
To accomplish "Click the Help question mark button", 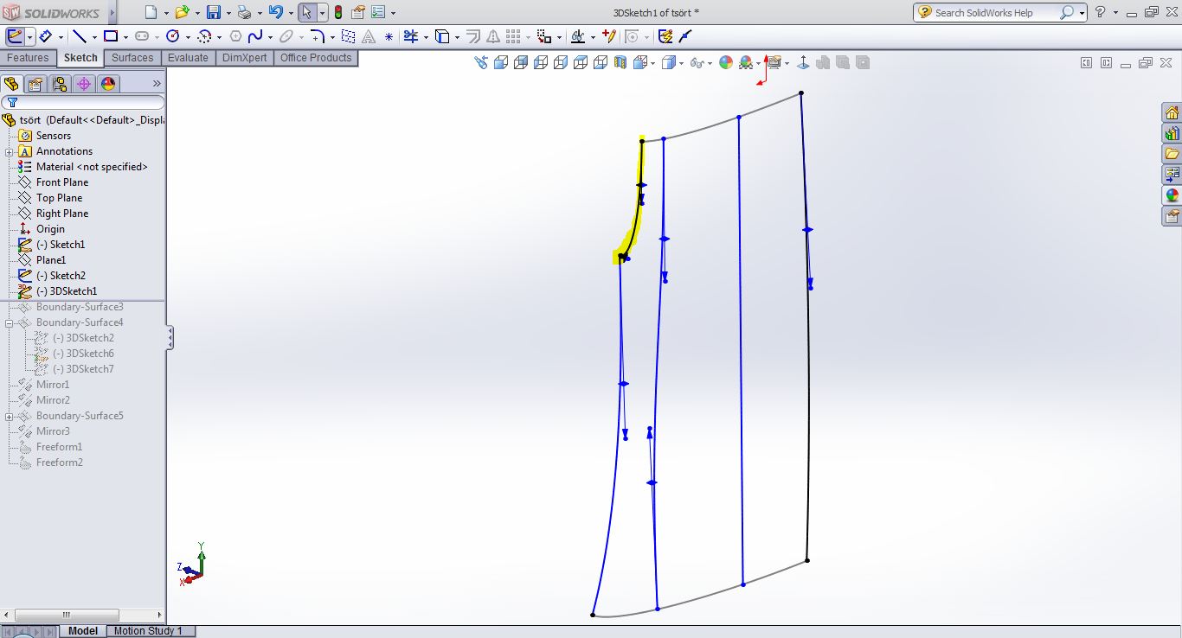I will click(x=1101, y=12).
